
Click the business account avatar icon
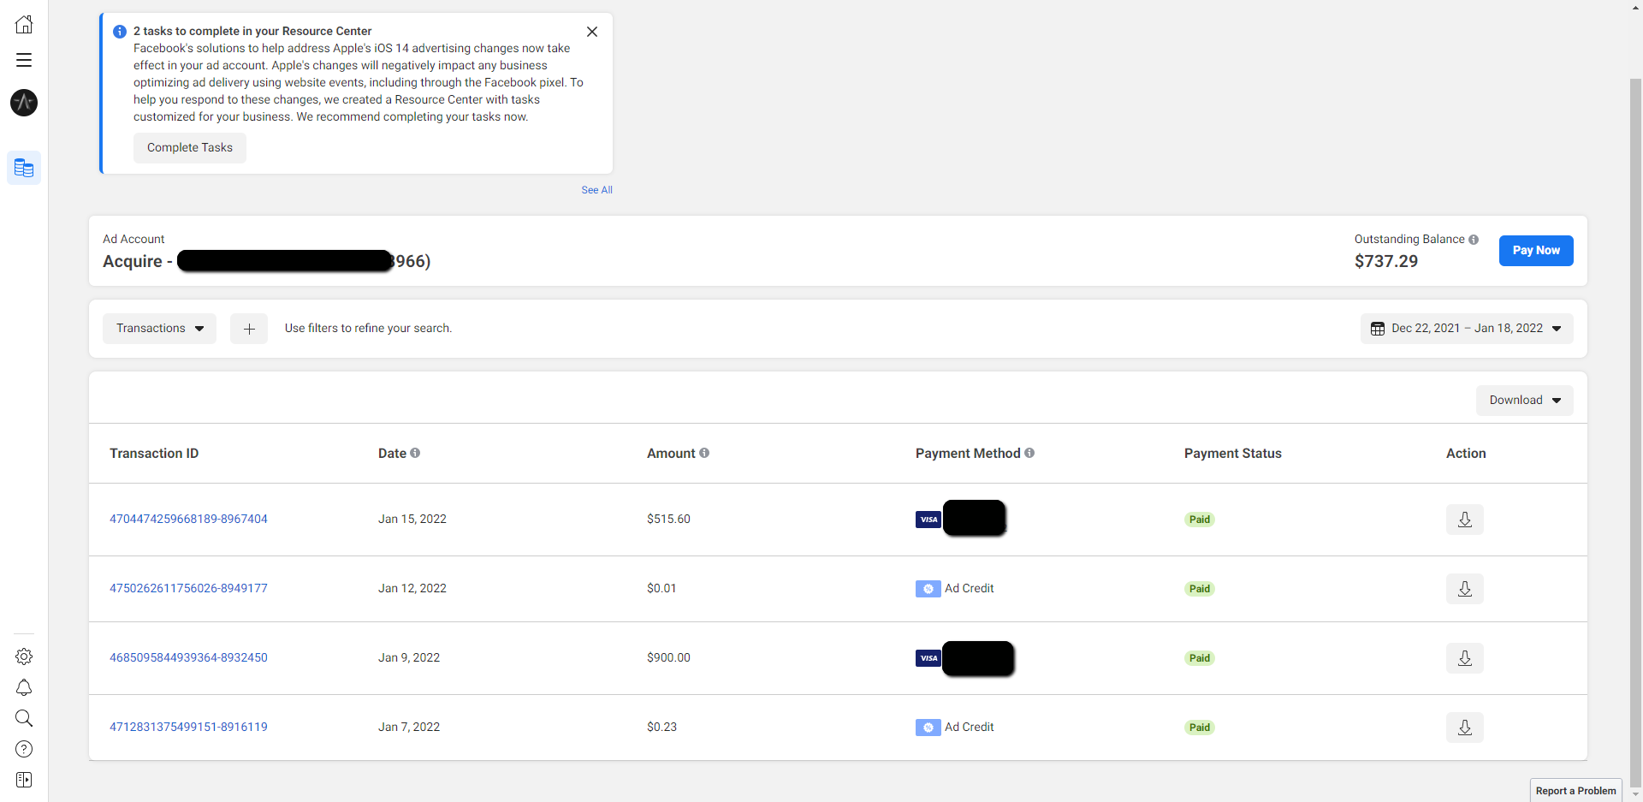click(24, 103)
